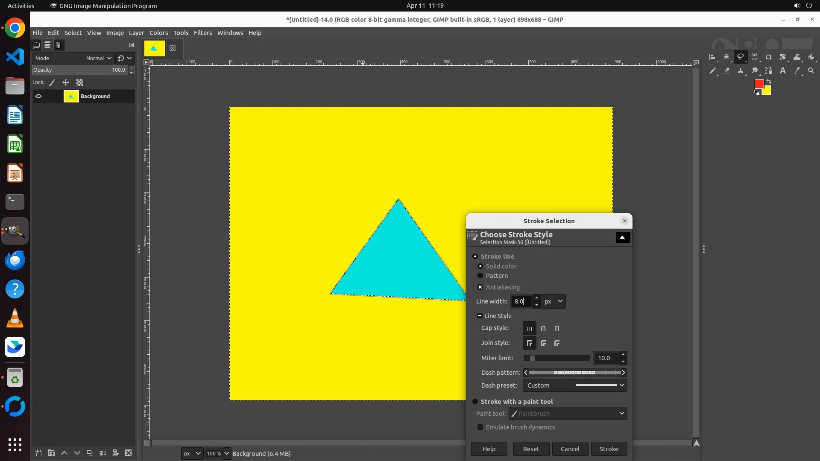The height and width of the screenshot is (461, 820).
Task: Click the red foreground color swatch
Action: [x=758, y=84]
